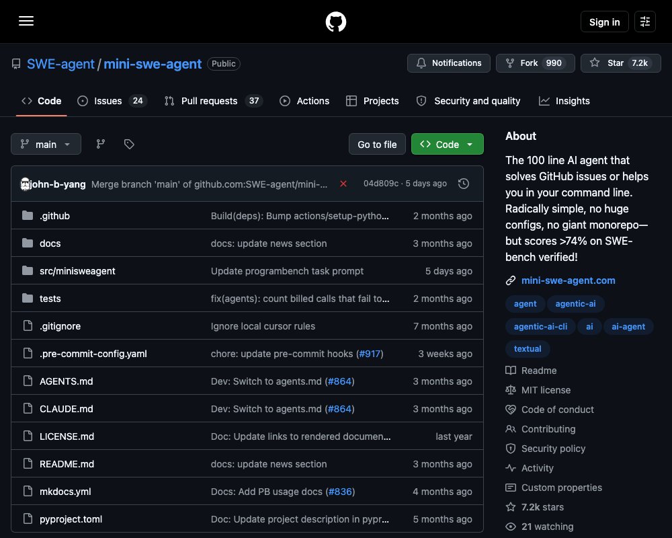Viewport: 672px width, 538px height.
Task: Check failed status red X icon
Action: coord(343,184)
